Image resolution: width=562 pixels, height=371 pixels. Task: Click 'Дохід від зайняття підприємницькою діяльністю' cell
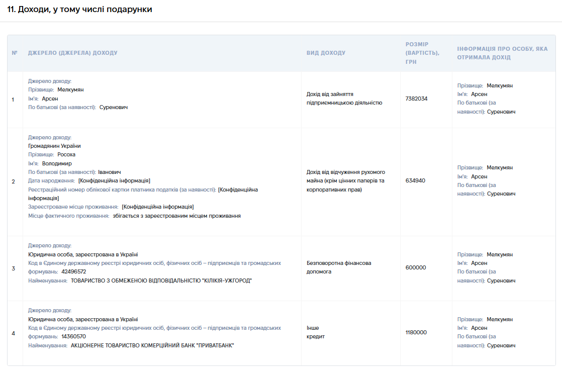tap(344, 99)
